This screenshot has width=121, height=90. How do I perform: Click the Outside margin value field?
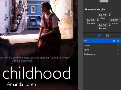91,20
